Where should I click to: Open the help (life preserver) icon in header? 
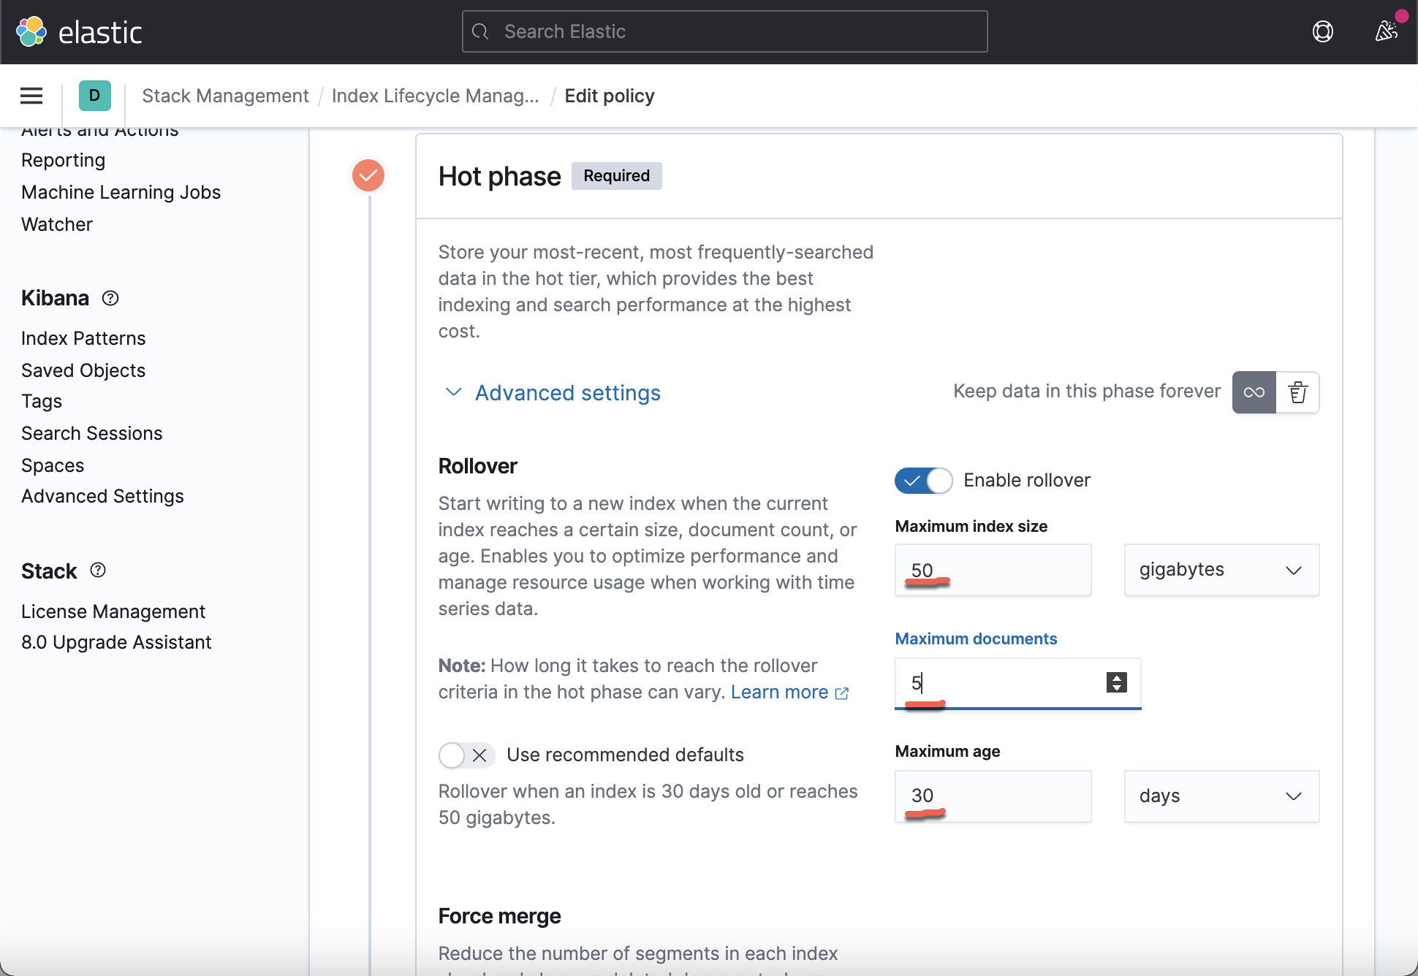[1323, 31]
